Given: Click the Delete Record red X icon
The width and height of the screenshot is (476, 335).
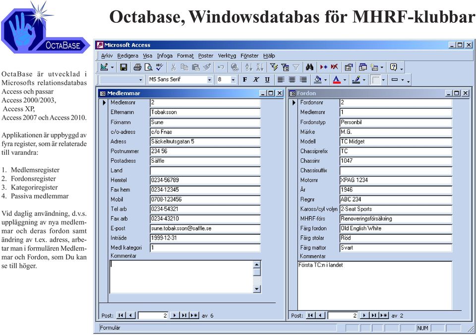Looking at the screenshot, I should click(x=335, y=67).
